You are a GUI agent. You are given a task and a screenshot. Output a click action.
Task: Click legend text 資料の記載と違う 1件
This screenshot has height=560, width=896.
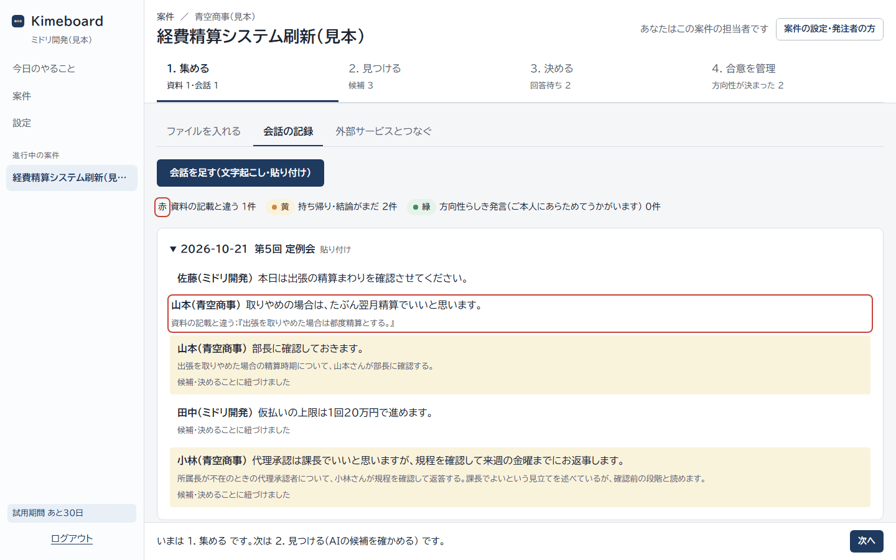click(213, 207)
